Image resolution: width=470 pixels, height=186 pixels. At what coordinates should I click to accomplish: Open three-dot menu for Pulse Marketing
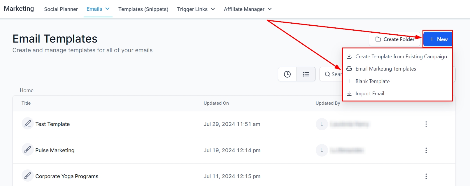coord(426,150)
